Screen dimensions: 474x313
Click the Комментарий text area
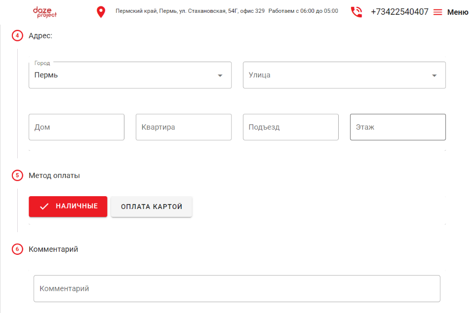click(x=237, y=288)
